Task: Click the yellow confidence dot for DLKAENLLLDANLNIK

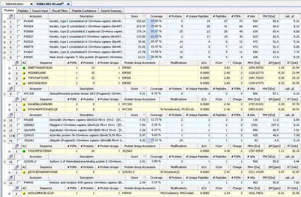Action: 24,104
